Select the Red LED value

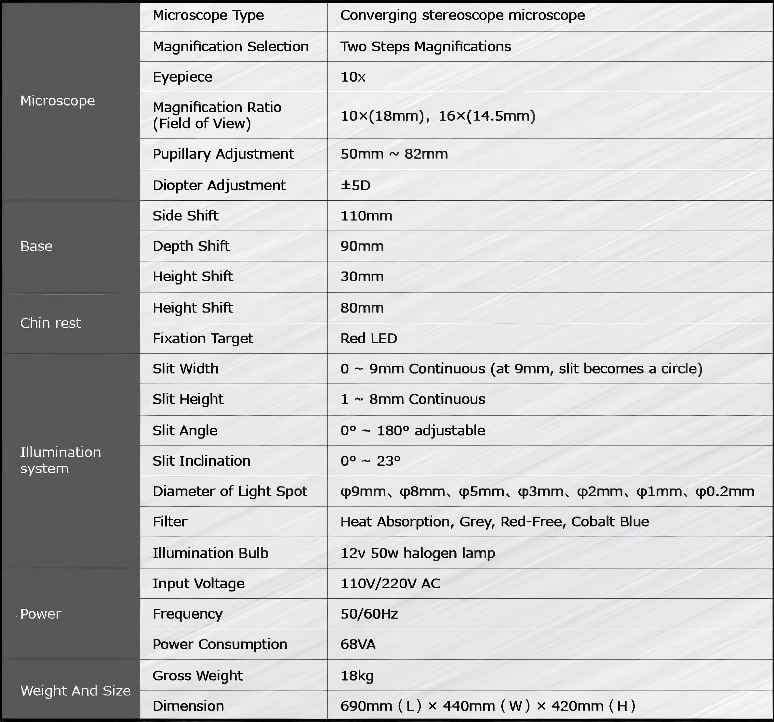[369, 339]
